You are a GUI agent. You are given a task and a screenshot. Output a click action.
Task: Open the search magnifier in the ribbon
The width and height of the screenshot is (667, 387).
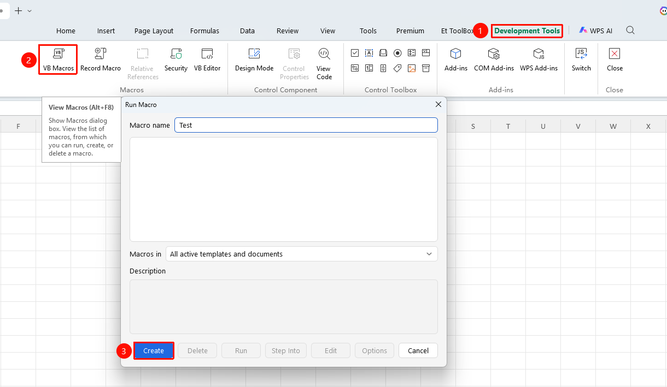click(630, 31)
